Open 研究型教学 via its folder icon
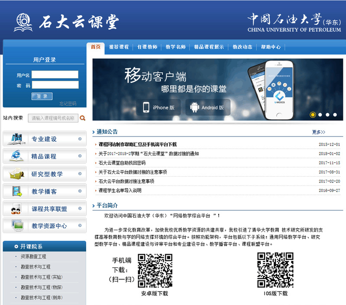 click(16, 173)
